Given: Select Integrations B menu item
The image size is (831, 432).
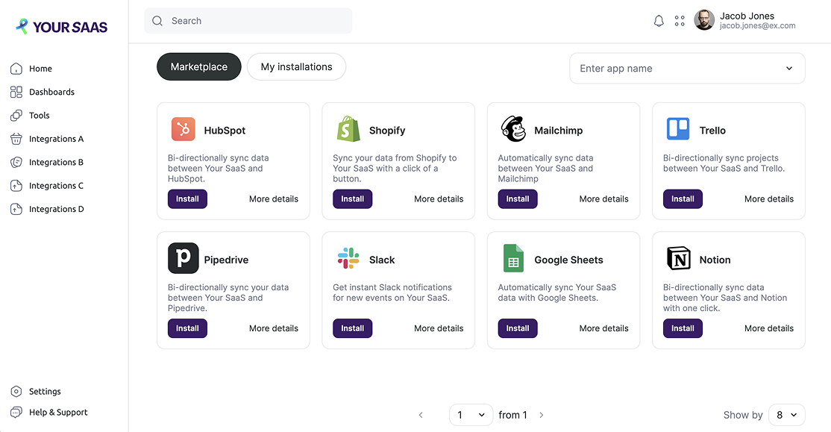Looking at the screenshot, I should (x=56, y=162).
